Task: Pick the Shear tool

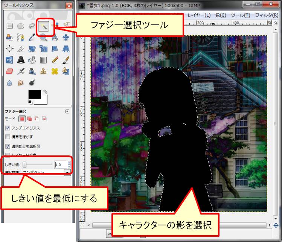Action: pos(55,49)
